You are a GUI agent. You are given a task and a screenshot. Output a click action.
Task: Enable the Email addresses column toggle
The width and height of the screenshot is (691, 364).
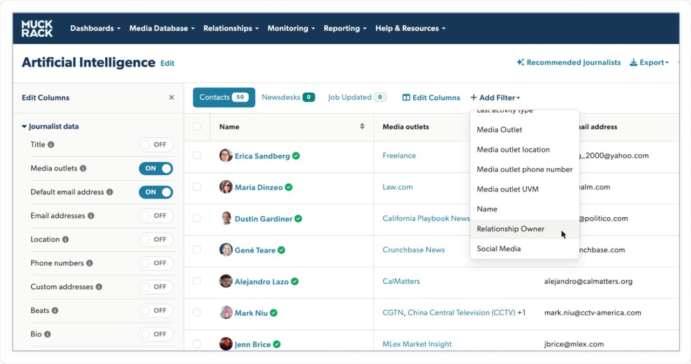click(x=156, y=216)
